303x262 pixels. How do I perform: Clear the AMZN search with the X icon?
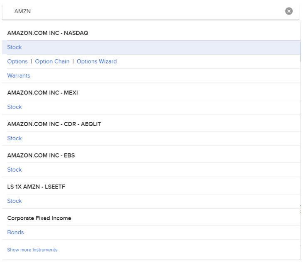click(289, 11)
